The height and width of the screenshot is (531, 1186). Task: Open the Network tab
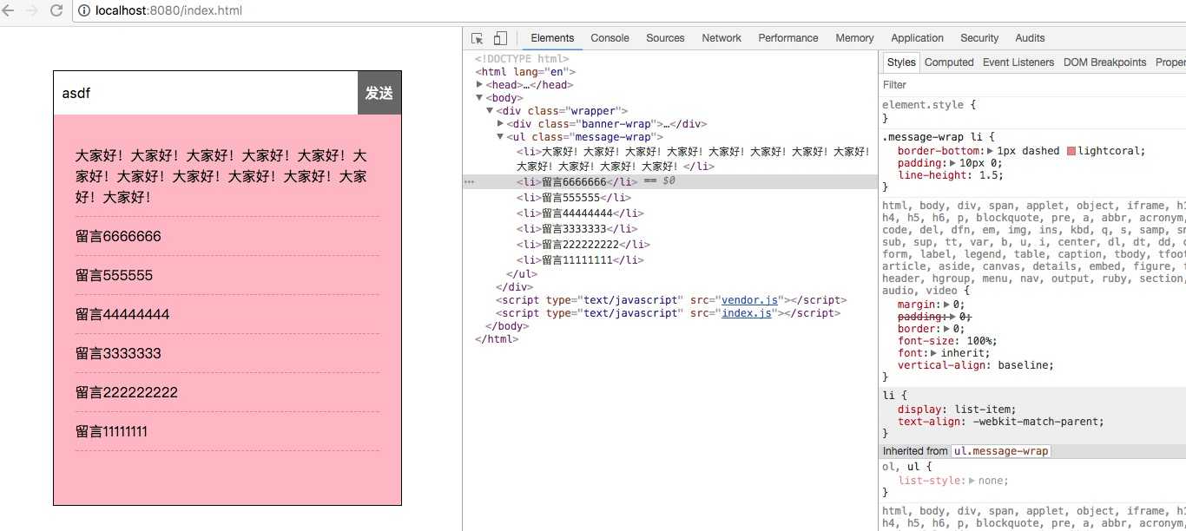point(721,38)
